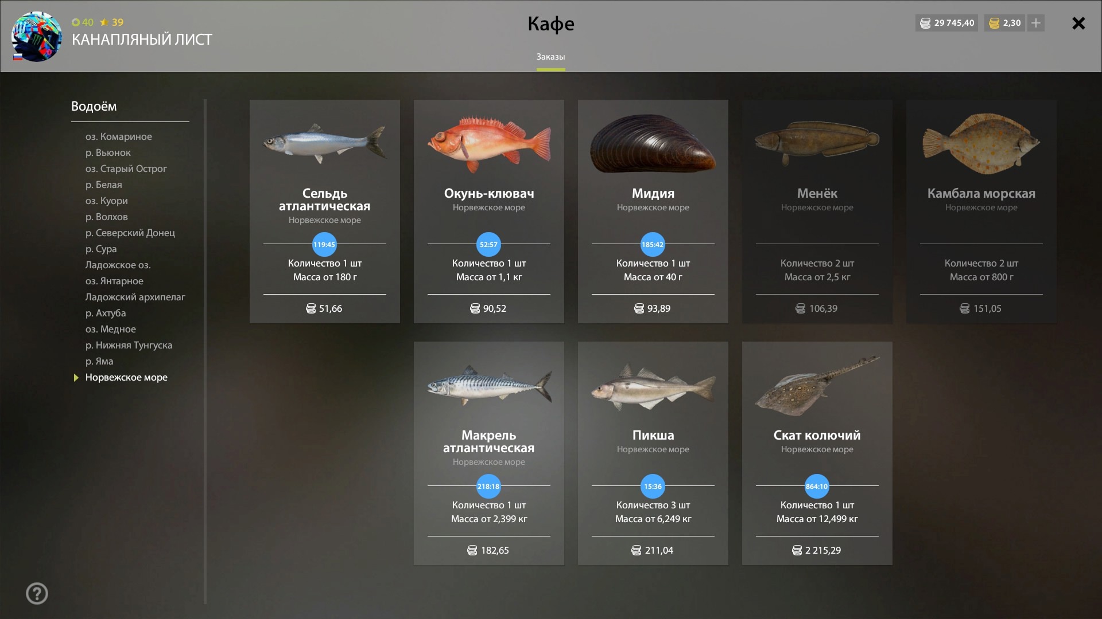Image resolution: width=1102 pixels, height=619 pixels.
Task: Choose Ладожский архипелаг waterbody
Action: tap(135, 297)
